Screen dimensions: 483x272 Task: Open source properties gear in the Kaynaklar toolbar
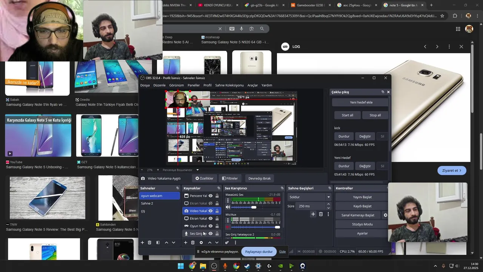coord(201,243)
